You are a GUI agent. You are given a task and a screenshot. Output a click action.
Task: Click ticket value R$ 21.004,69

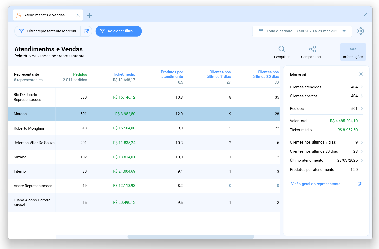[x=124, y=171]
